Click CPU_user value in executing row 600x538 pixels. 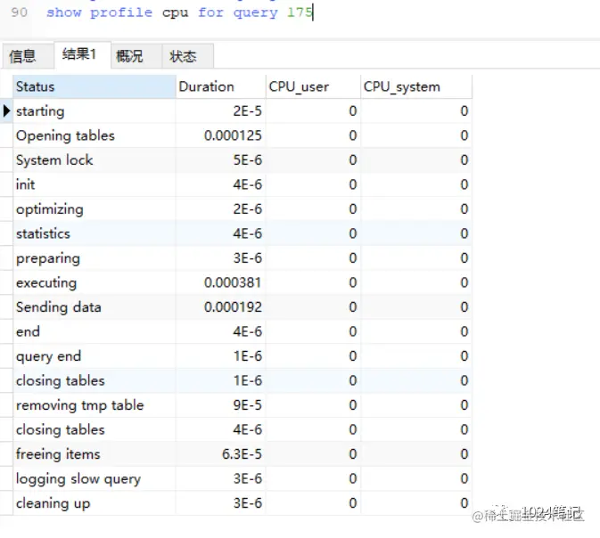352,282
